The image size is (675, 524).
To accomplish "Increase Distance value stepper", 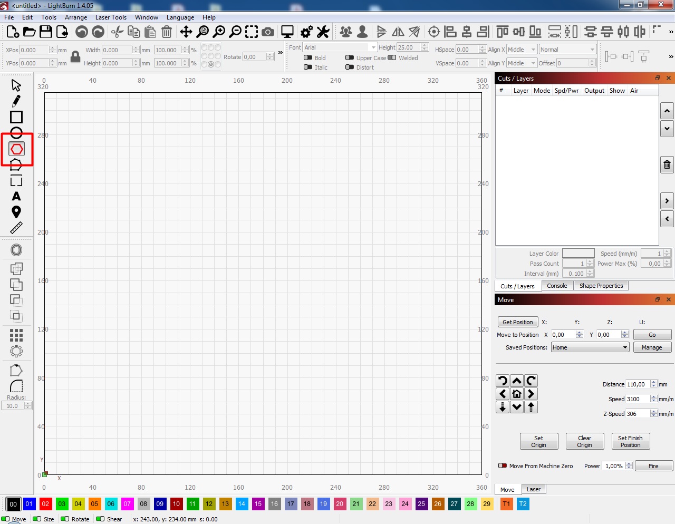I will coord(654,382).
